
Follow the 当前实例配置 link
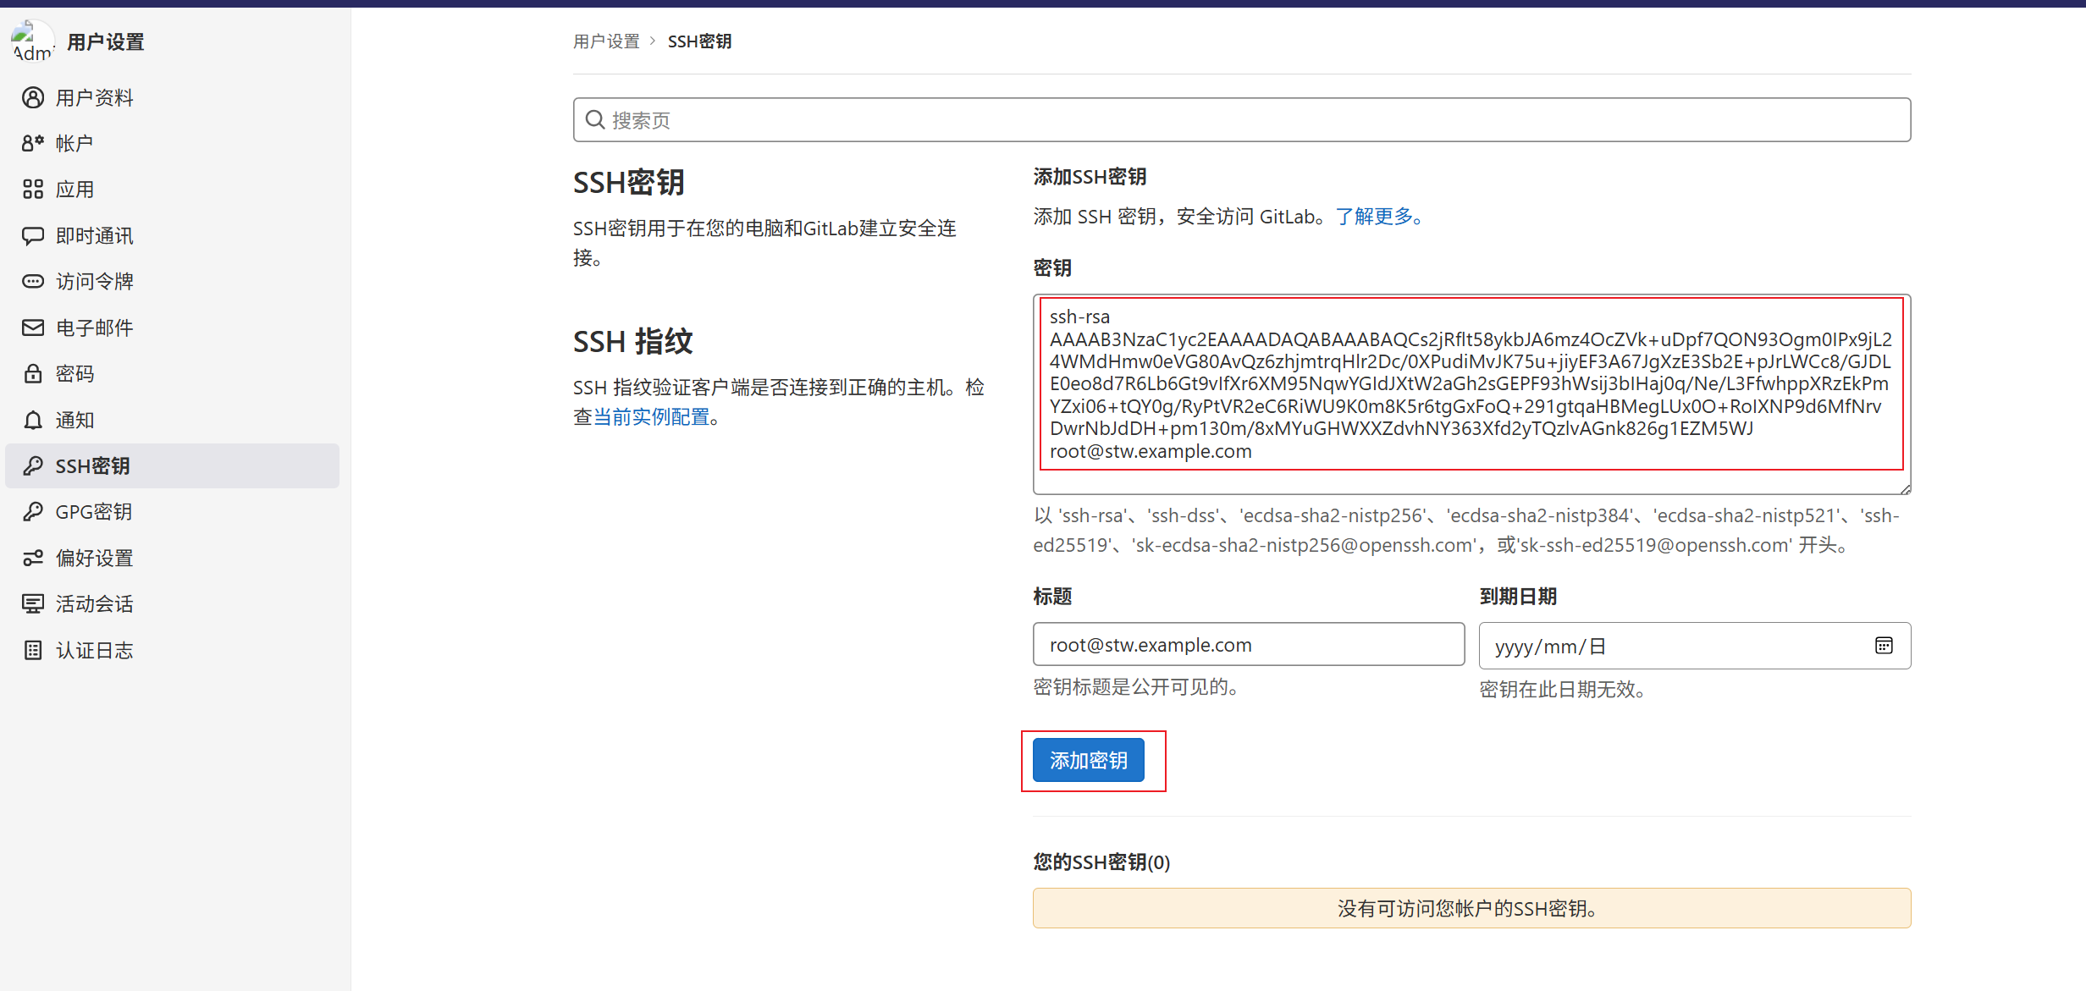pyautogui.click(x=651, y=417)
